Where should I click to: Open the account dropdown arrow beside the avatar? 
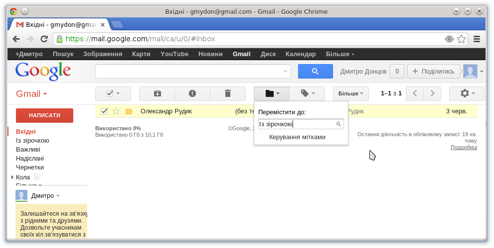tap(482, 72)
